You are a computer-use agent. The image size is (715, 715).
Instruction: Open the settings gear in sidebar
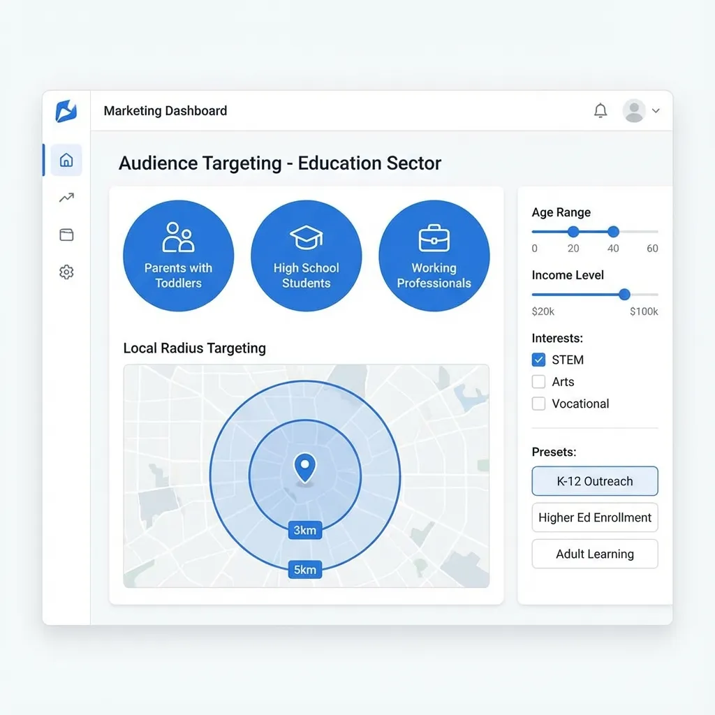66,272
